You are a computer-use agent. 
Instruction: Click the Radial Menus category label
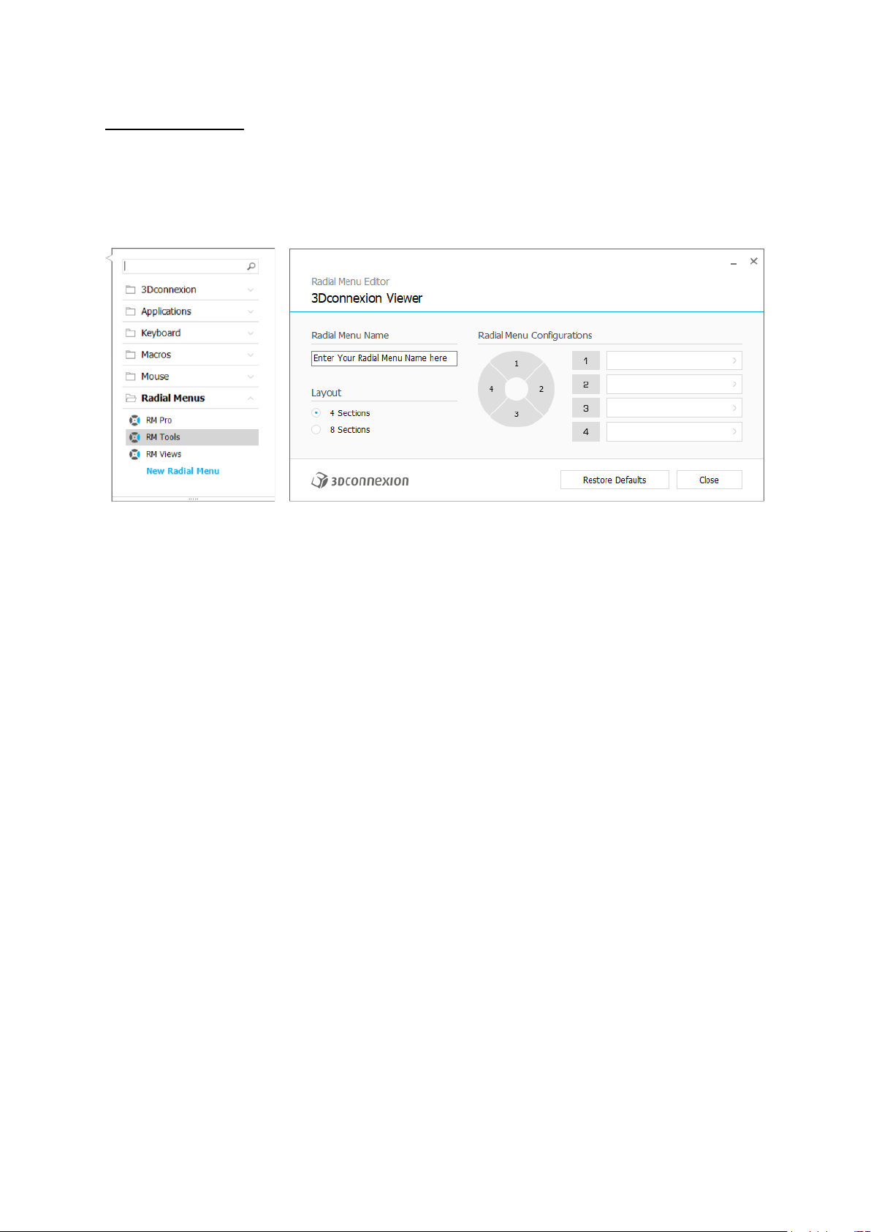[173, 398]
